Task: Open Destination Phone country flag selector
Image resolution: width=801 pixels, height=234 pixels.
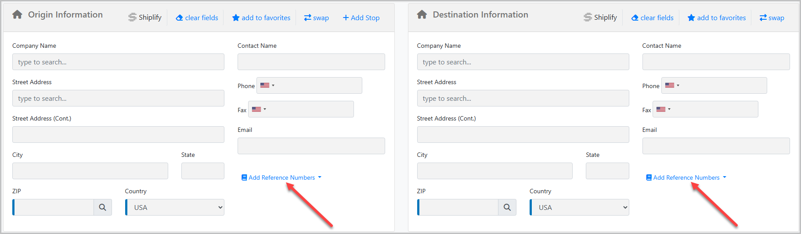Action: [x=672, y=85]
